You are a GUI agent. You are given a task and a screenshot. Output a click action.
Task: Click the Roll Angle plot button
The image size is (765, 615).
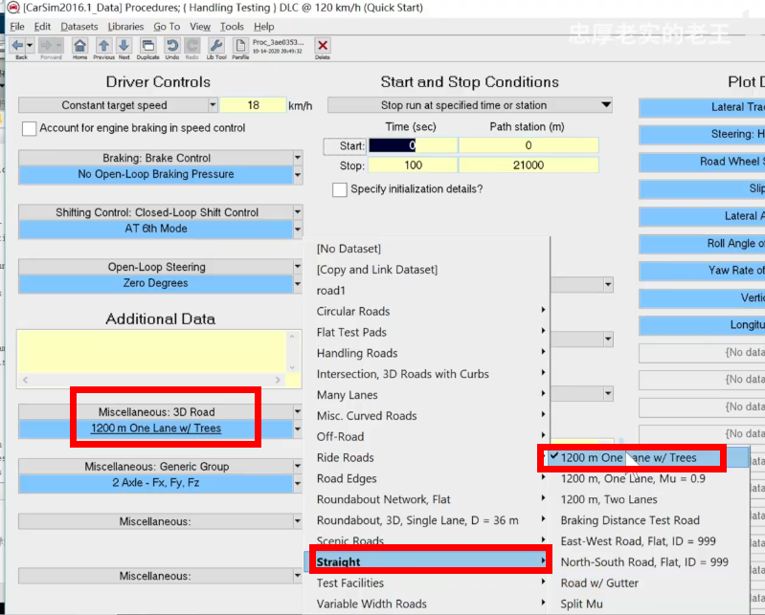702,244
